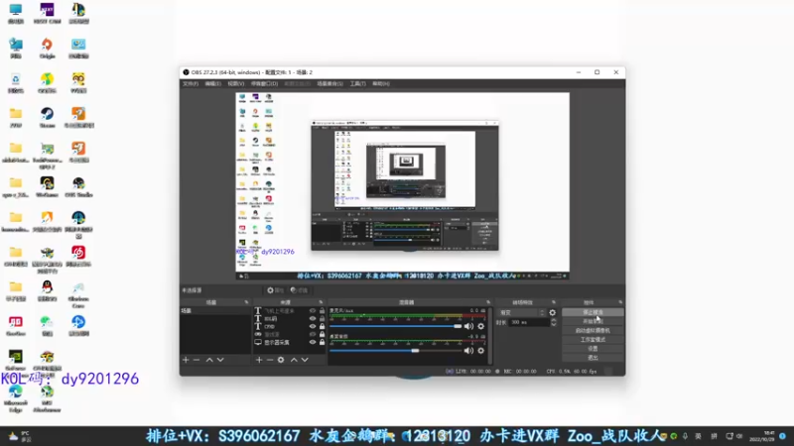Click the Start Recording button
This screenshot has height=446, width=794.
(x=593, y=321)
